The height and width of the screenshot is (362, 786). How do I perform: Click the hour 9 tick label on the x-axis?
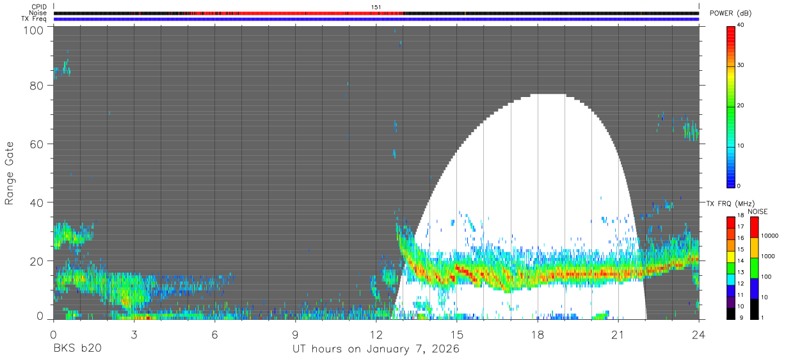[295, 335]
